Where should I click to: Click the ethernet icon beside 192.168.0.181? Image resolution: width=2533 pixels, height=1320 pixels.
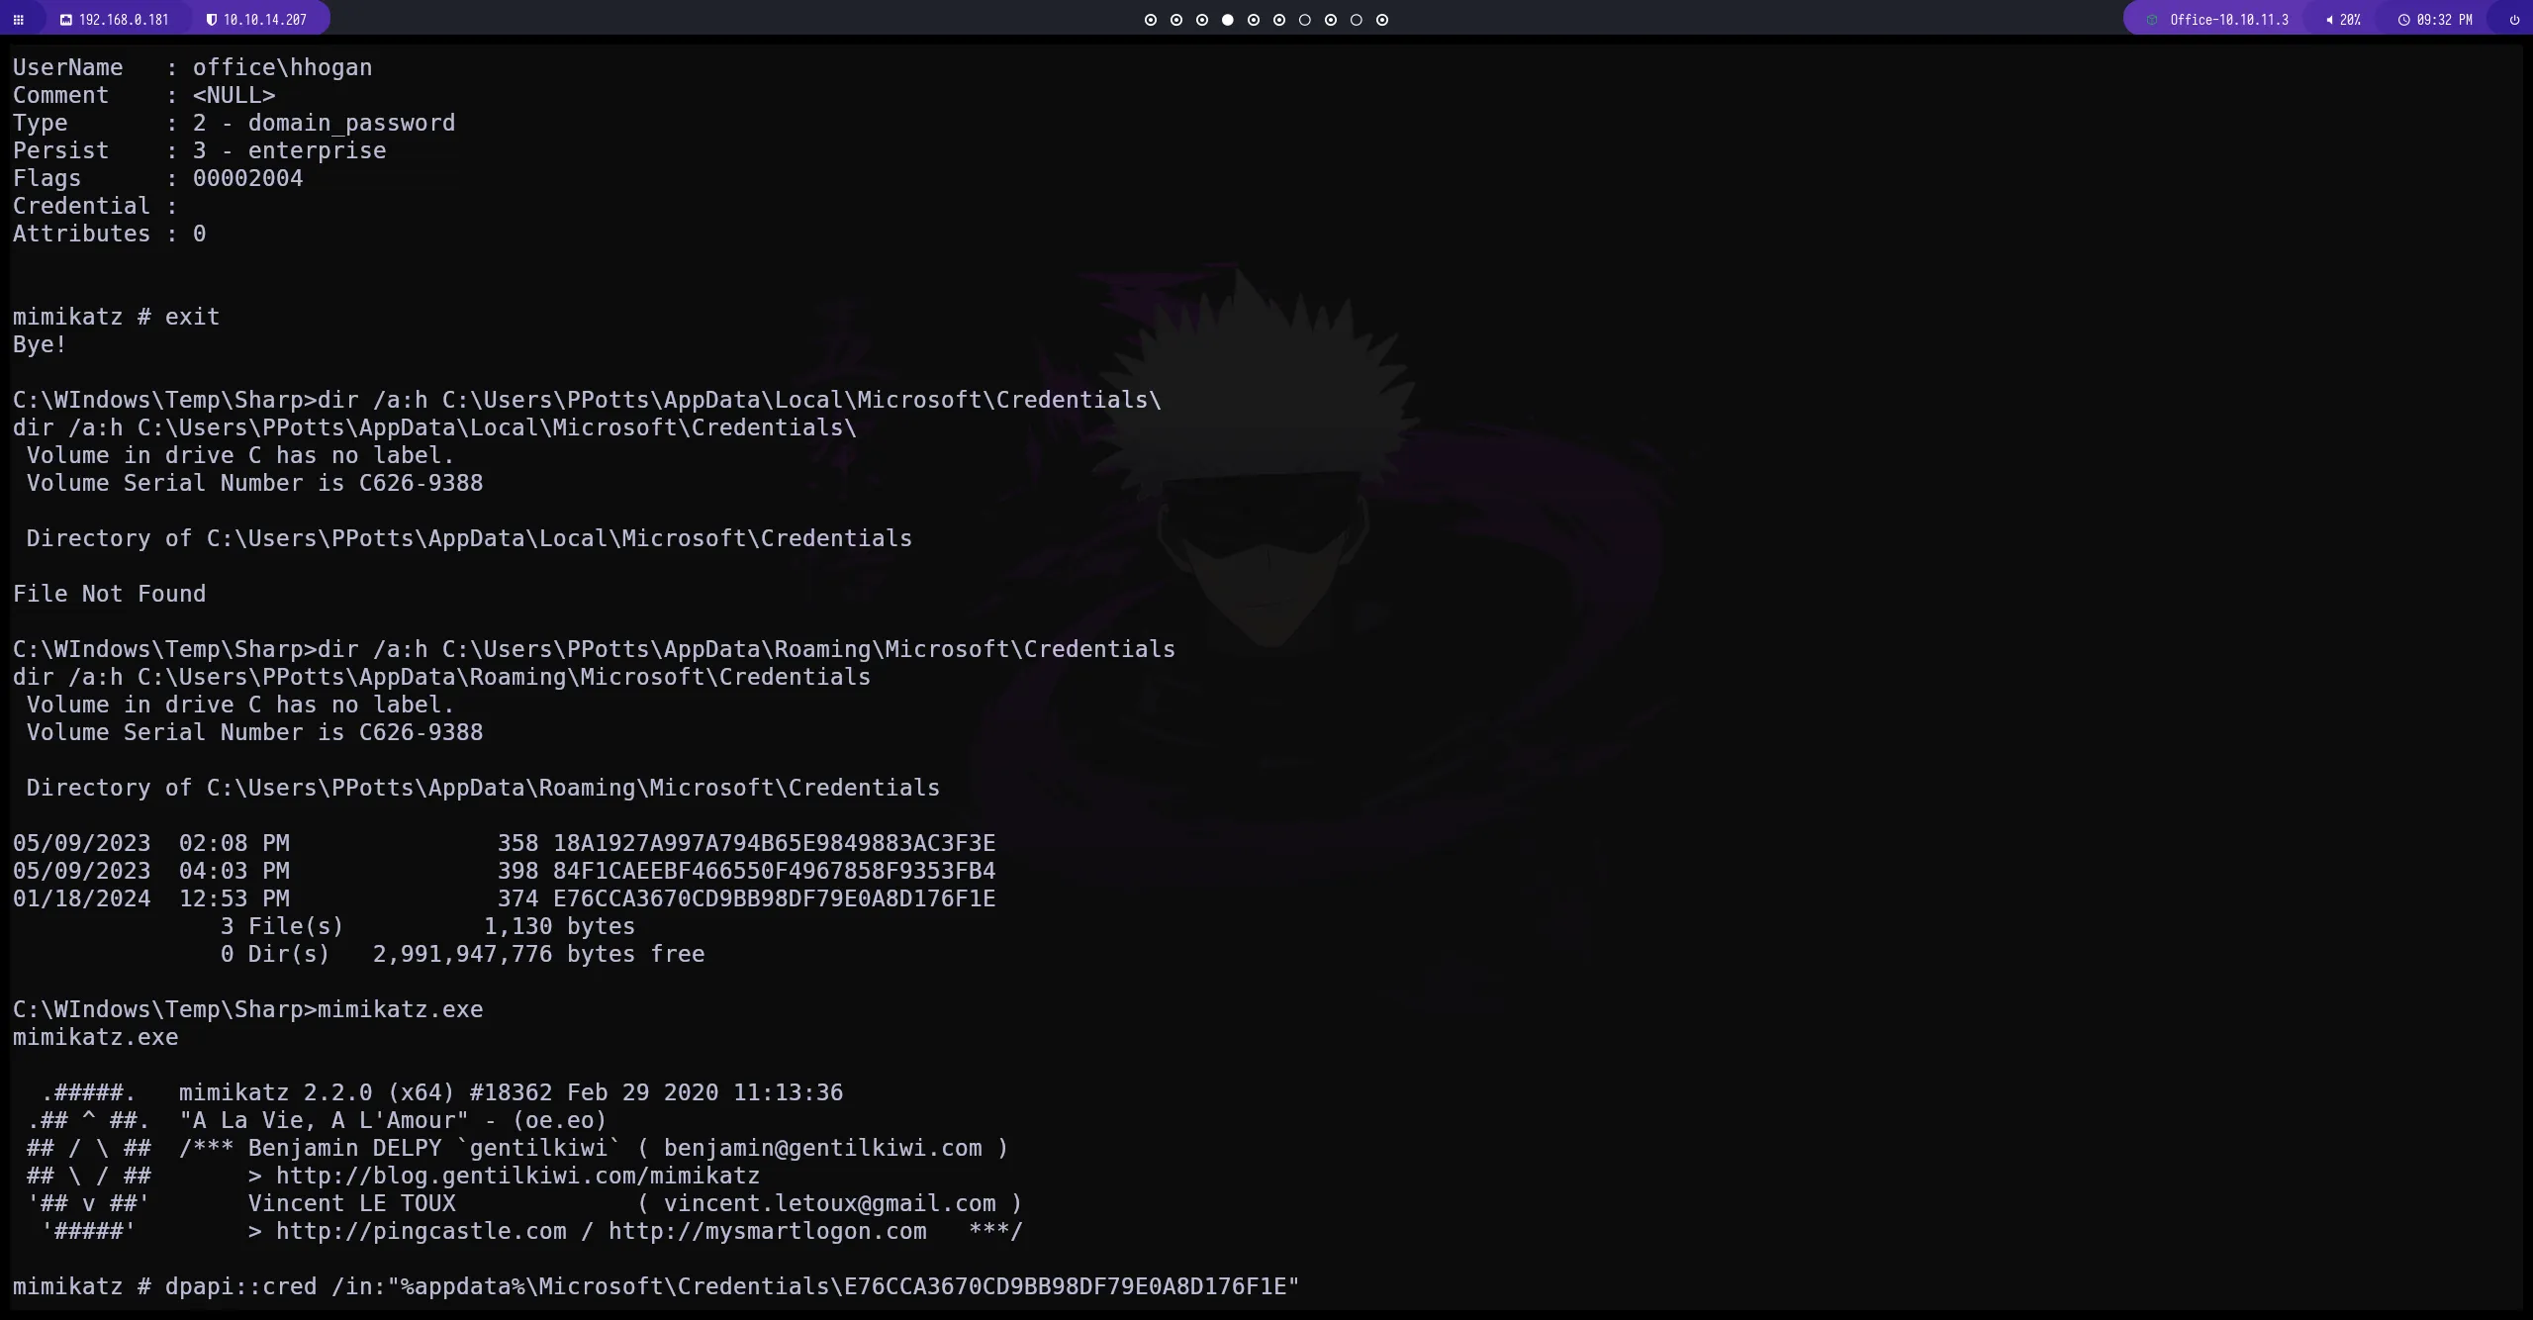(x=66, y=20)
